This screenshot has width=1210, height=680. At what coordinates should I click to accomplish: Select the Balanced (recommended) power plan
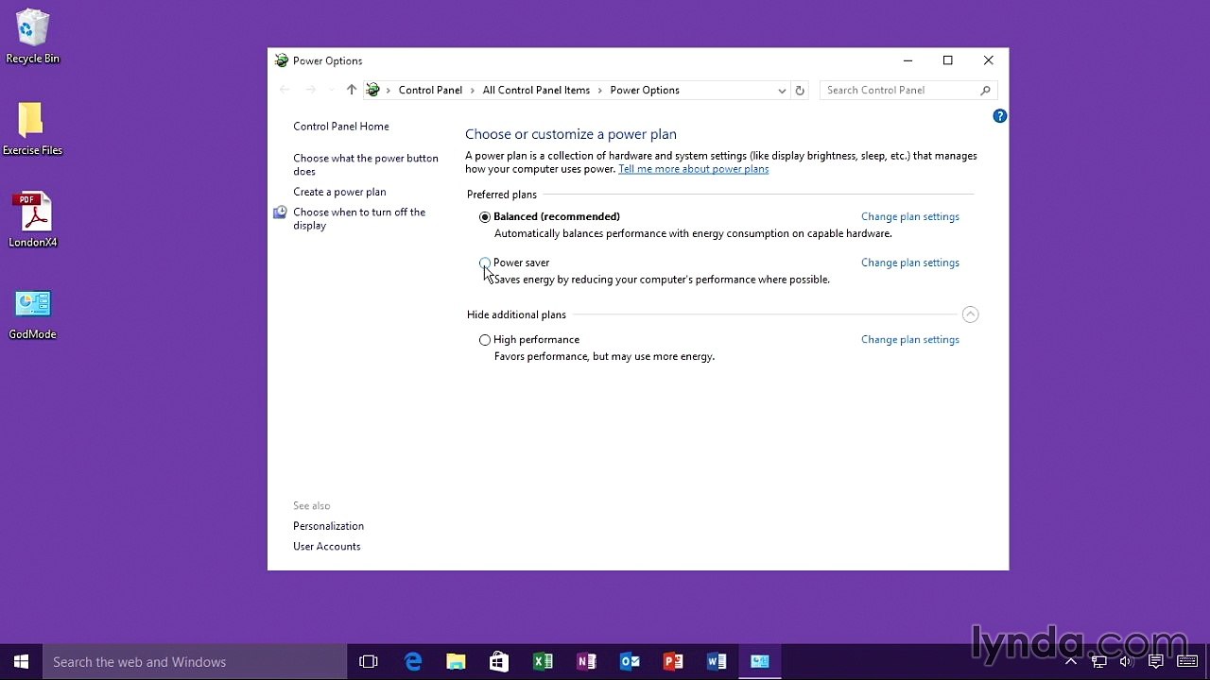click(485, 217)
